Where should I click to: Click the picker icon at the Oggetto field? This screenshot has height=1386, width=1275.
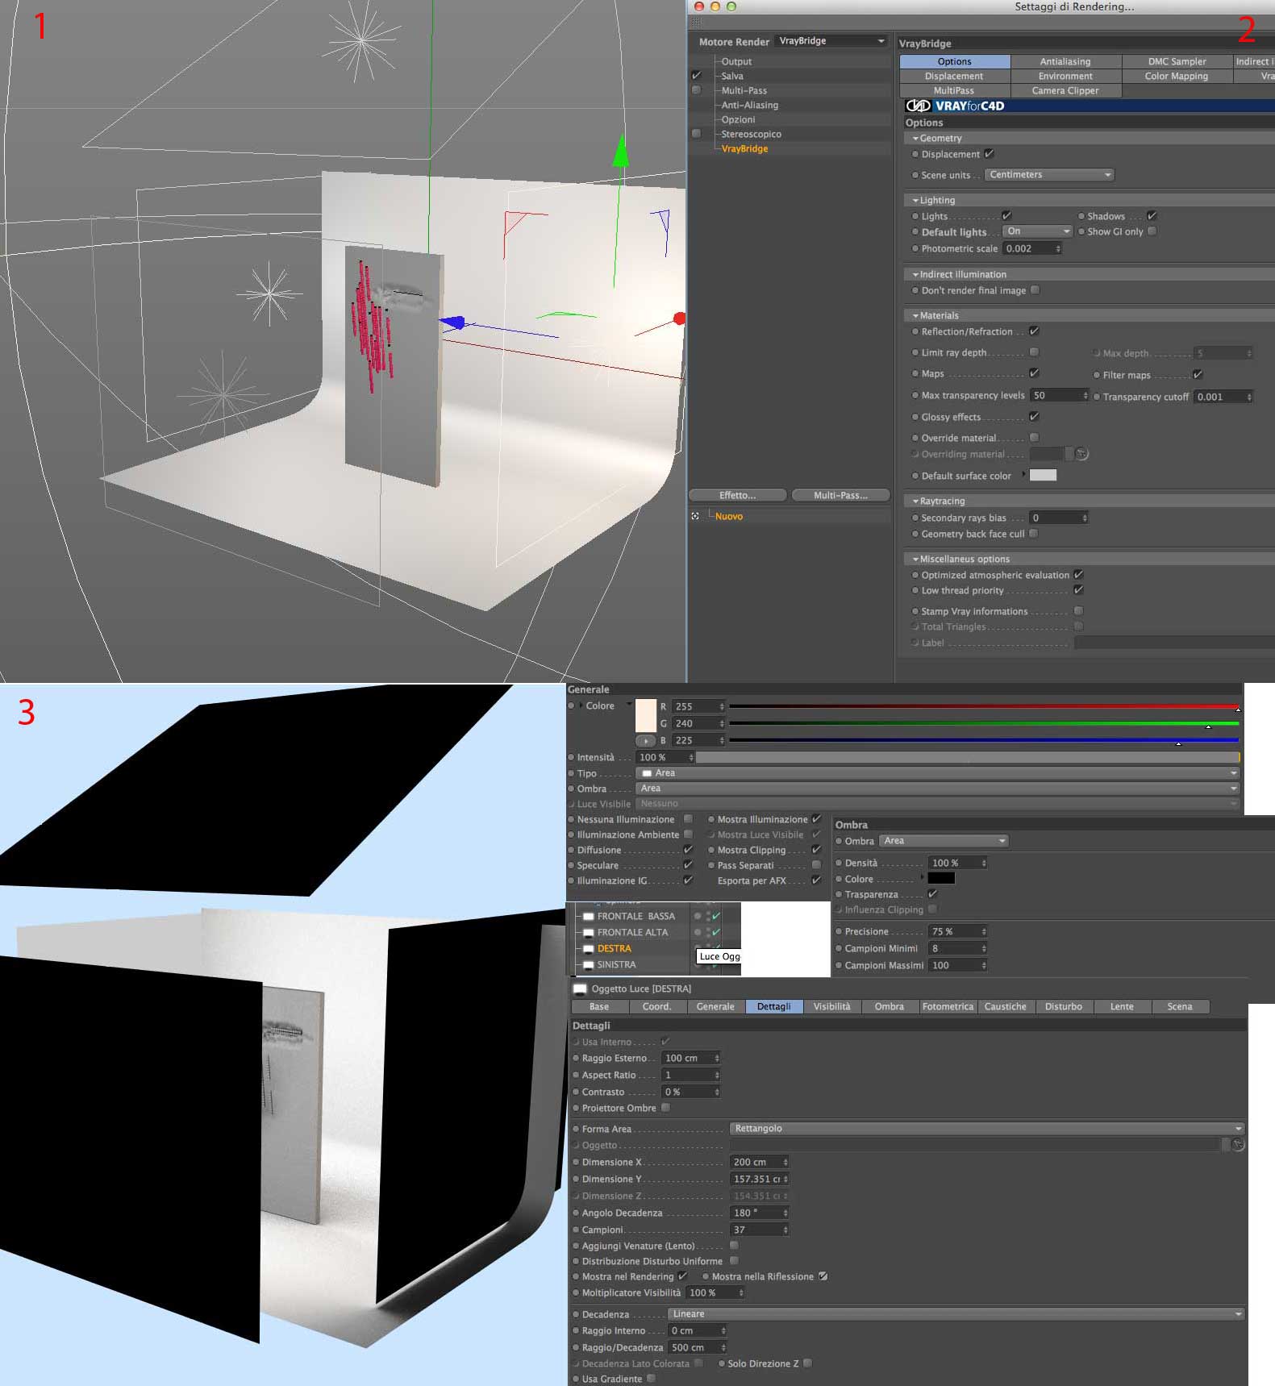[x=1239, y=1145]
